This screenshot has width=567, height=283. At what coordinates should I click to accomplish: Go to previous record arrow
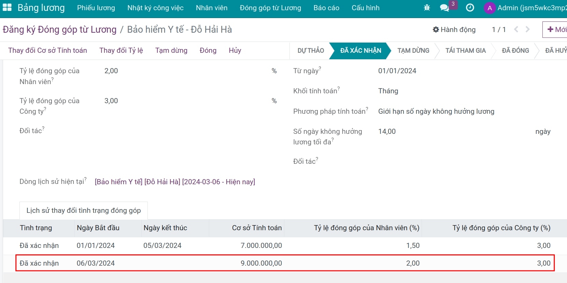pos(516,29)
